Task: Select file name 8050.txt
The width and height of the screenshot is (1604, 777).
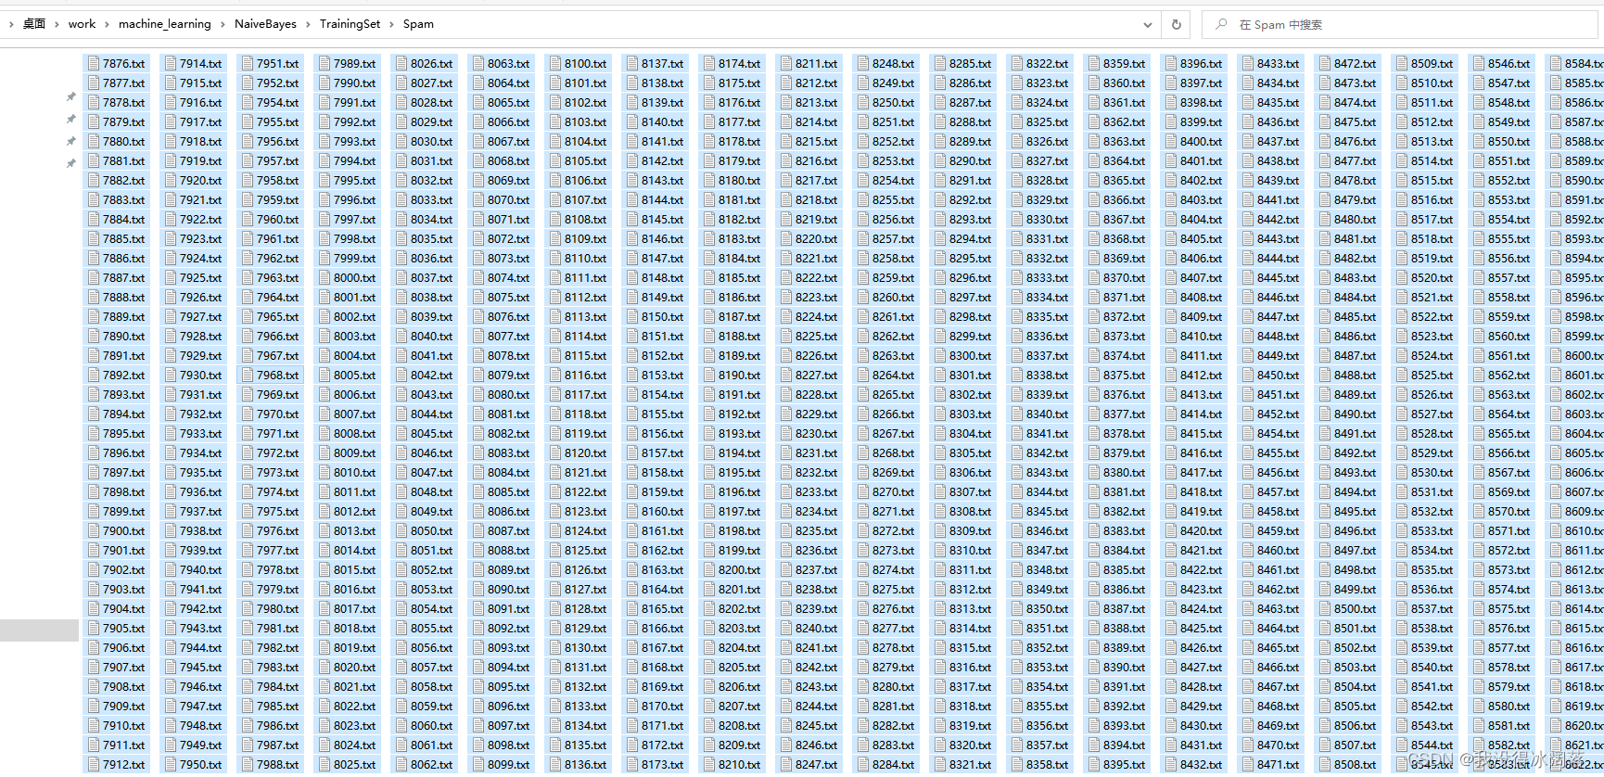Action: [x=432, y=531]
